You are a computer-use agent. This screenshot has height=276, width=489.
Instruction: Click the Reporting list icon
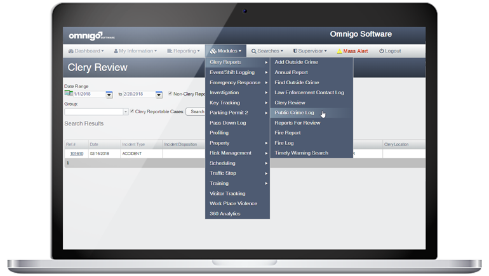[170, 51]
